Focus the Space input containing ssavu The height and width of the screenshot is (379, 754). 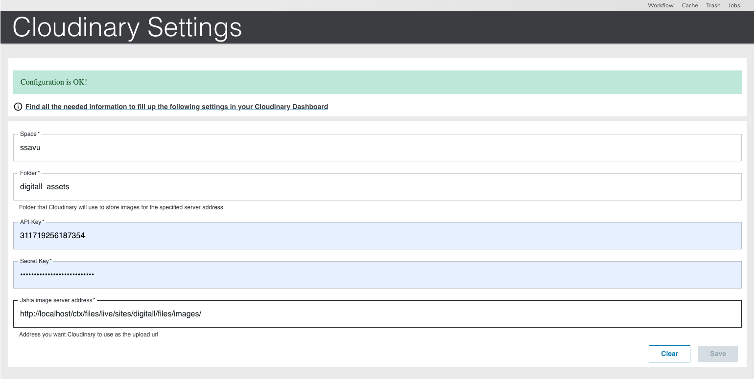pyautogui.click(x=377, y=148)
